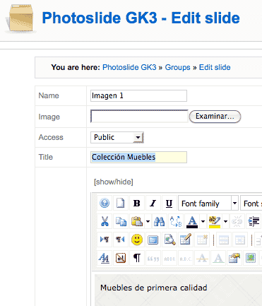
Task: Click the Groups breadcrumb link
Action: pyautogui.click(x=177, y=67)
